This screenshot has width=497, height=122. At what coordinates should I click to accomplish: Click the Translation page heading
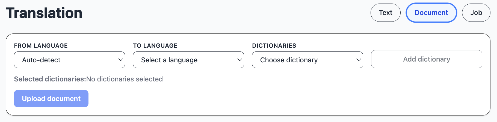(x=44, y=13)
